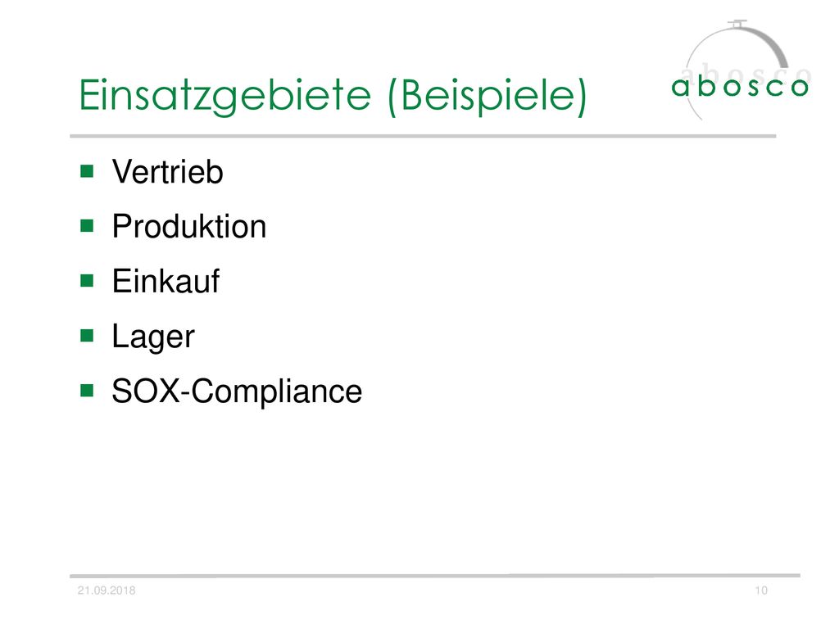This screenshot has height=629, width=839.
Task: Select the Lager list item
Action: pos(153,337)
